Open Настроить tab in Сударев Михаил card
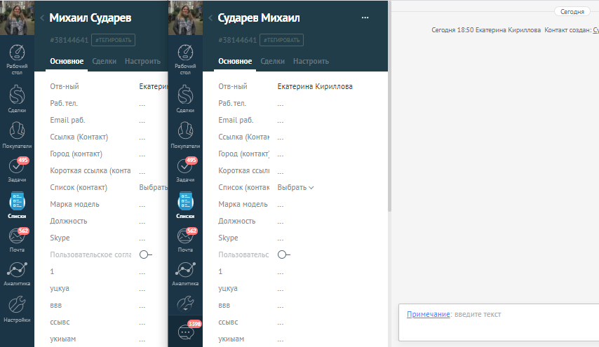Image resolution: width=599 pixels, height=347 pixels. [311, 61]
